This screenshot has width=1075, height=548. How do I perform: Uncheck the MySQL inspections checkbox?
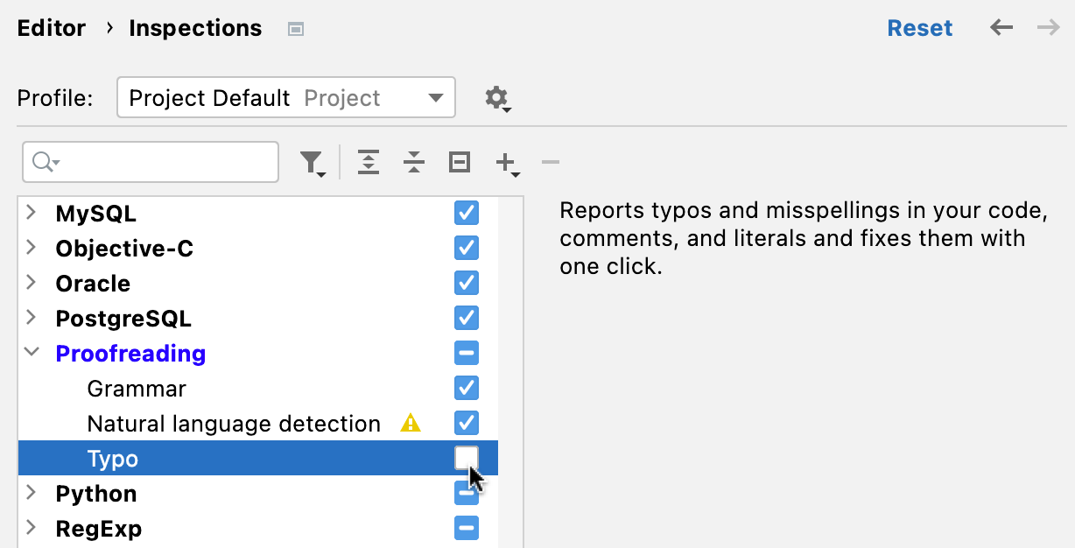tap(466, 213)
